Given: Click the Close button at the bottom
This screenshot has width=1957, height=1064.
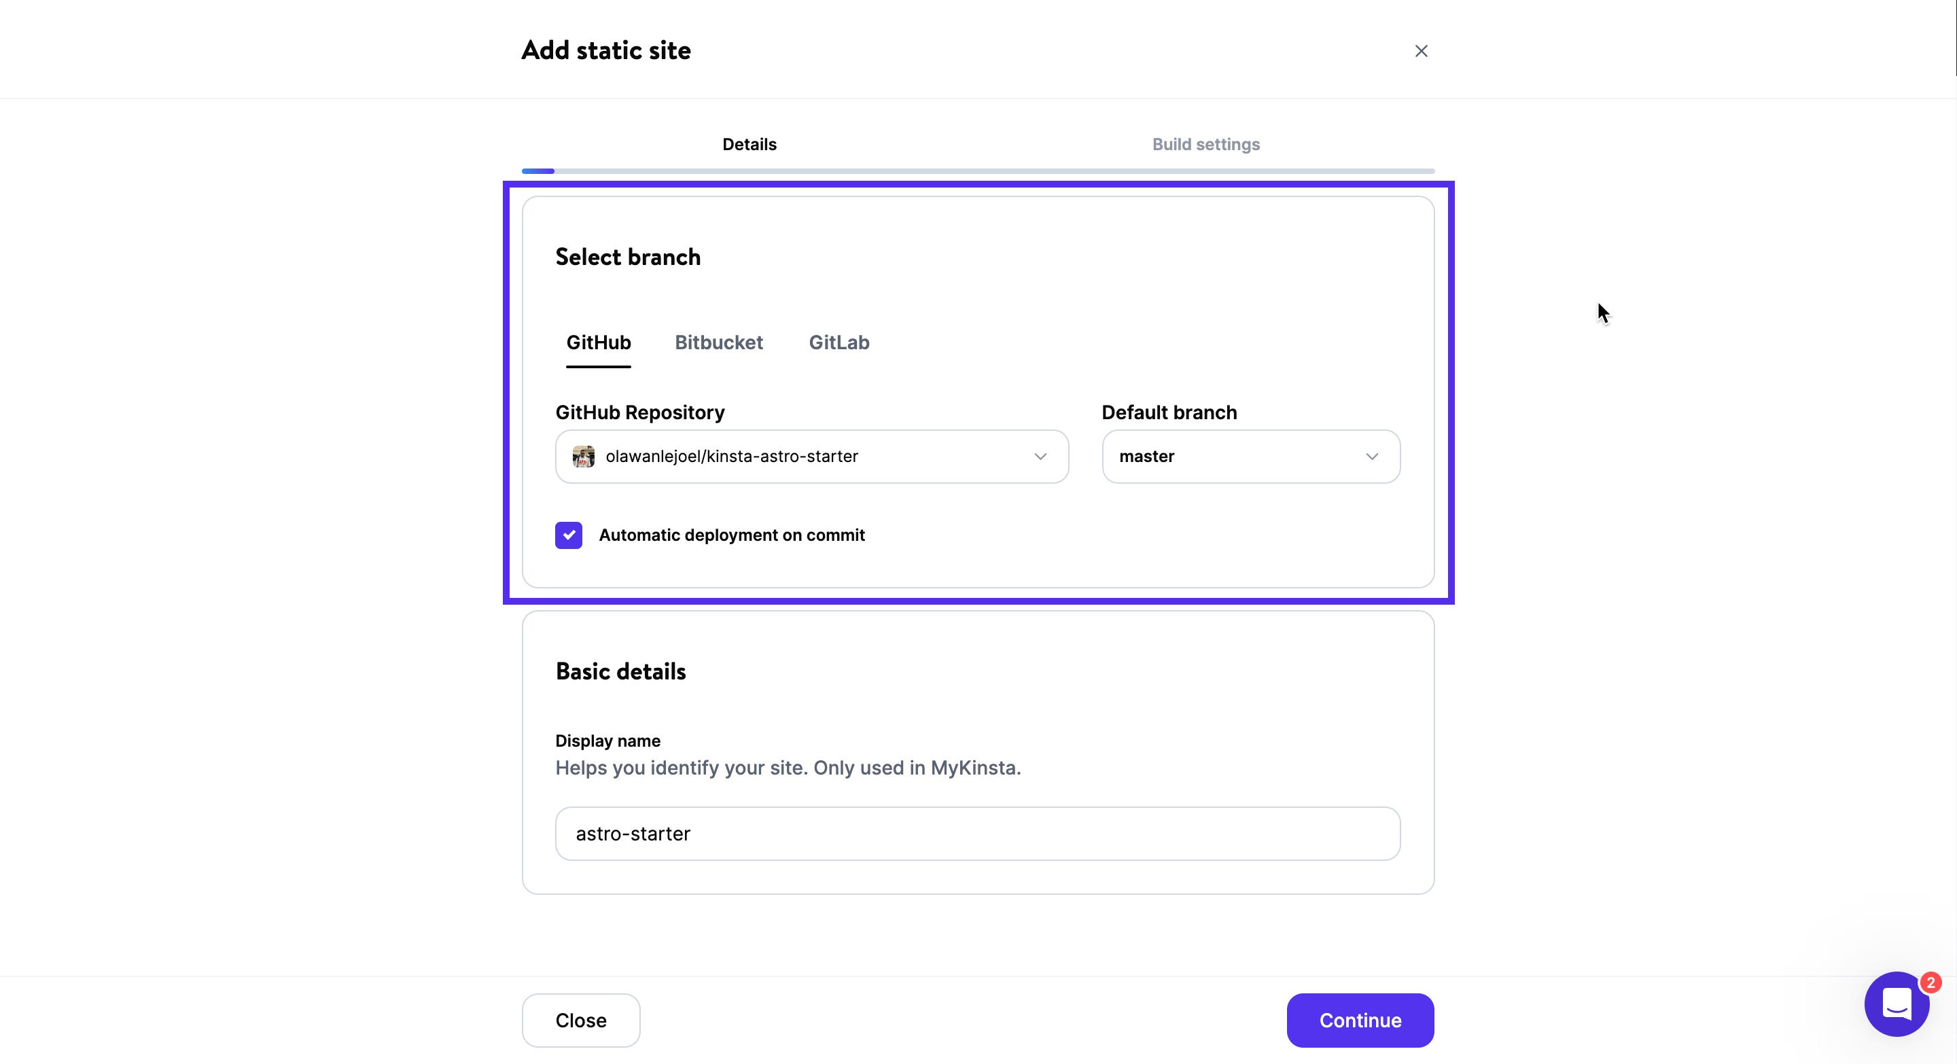Looking at the screenshot, I should pos(580,1020).
